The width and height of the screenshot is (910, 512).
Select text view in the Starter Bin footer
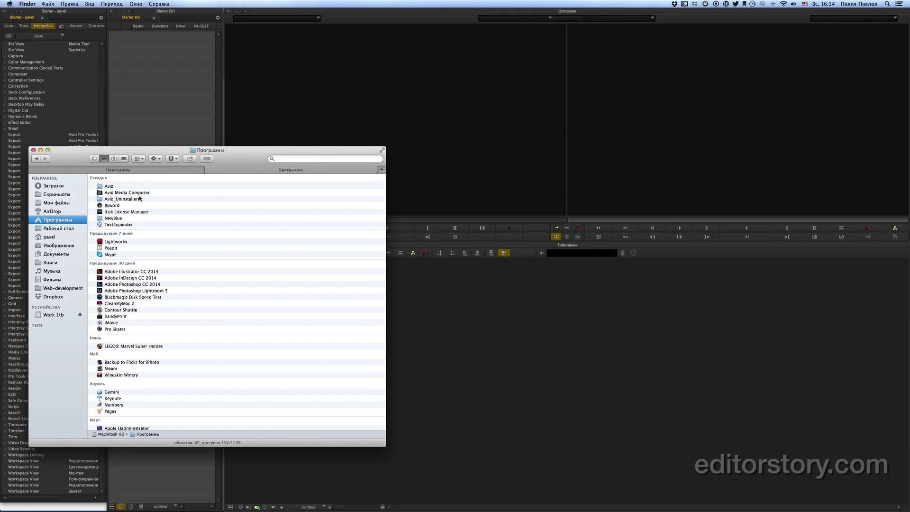[x=120, y=507]
